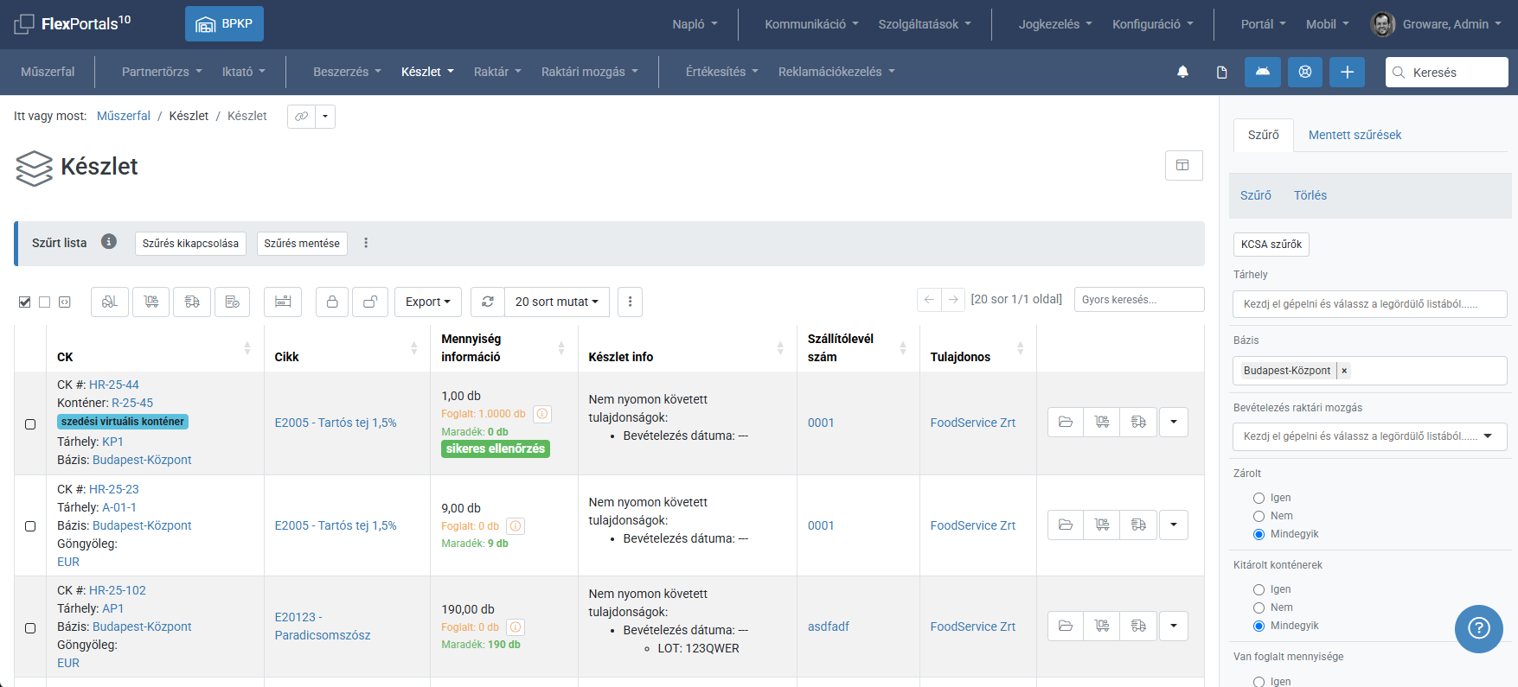1518x687 pixels.
Task: Click the Gyors keresés input field
Action: click(x=1139, y=299)
